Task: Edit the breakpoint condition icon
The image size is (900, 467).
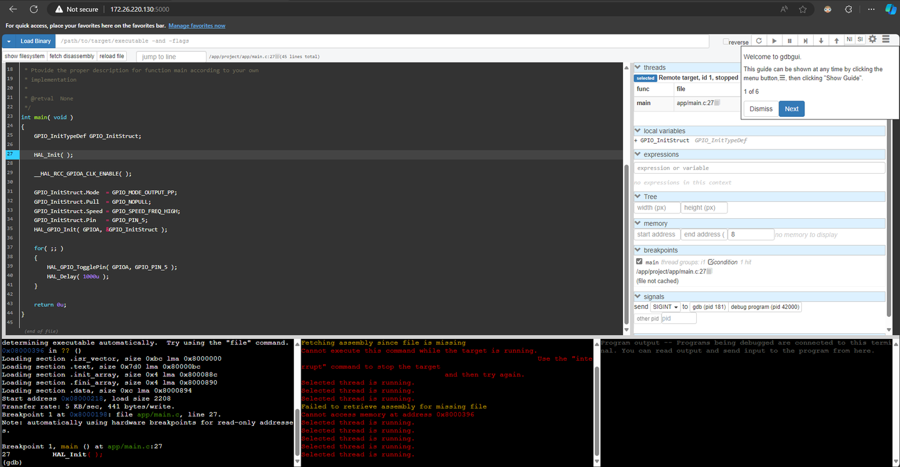Action: coord(711,262)
